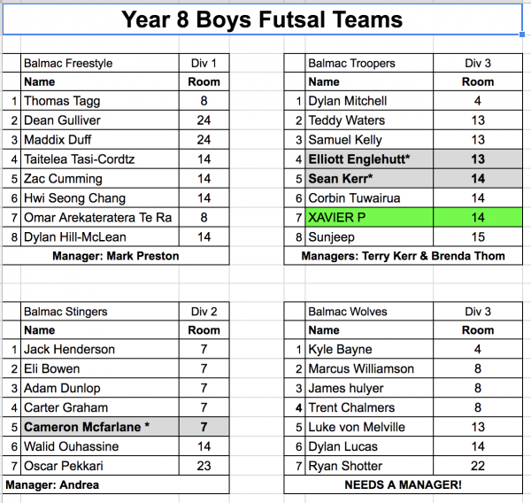Click the Div 2 cell for Stingers

coord(204,311)
